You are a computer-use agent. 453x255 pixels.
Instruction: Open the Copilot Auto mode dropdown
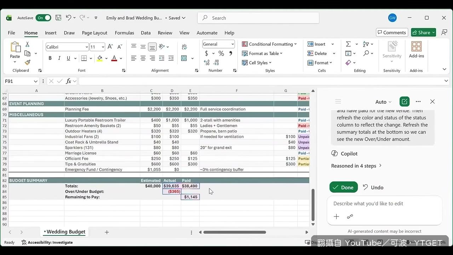coord(384,102)
